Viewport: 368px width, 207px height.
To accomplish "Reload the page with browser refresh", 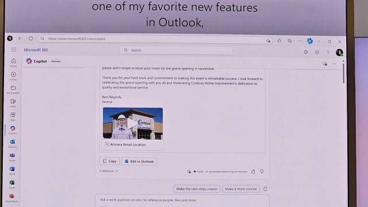I will [x=30, y=39].
